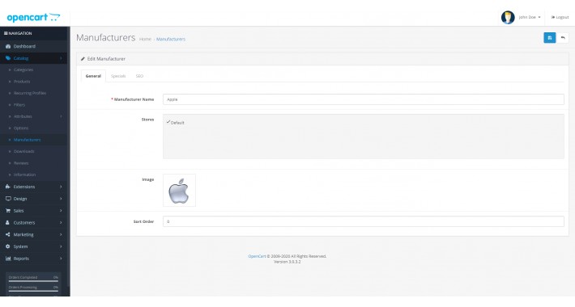Click the Design monitor icon
The height and width of the screenshot is (307, 575).
[8, 199]
